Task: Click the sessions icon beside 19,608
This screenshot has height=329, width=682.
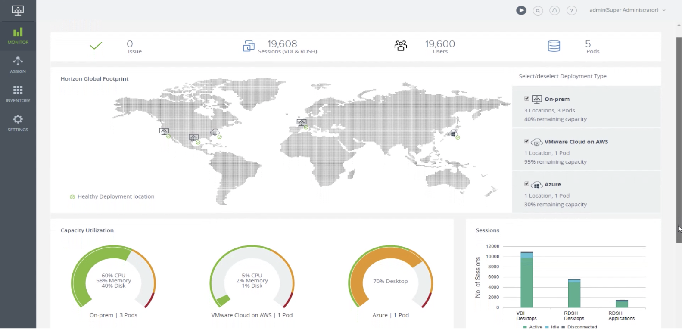Action: pos(249,46)
